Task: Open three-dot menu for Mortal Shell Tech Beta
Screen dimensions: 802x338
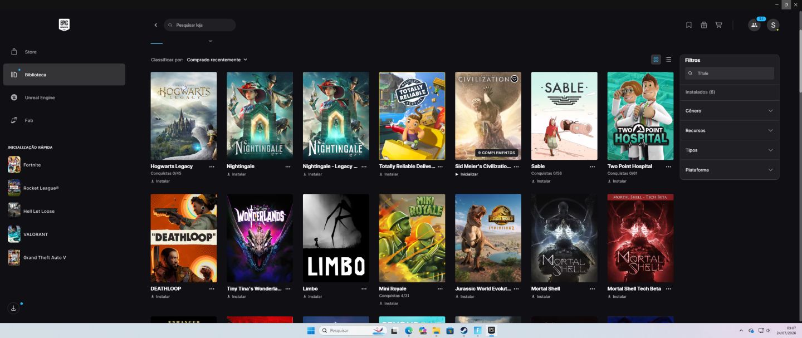Action: (x=668, y=289)
